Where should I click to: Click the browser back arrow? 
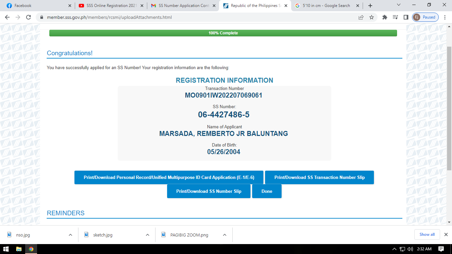coord(7,17)
